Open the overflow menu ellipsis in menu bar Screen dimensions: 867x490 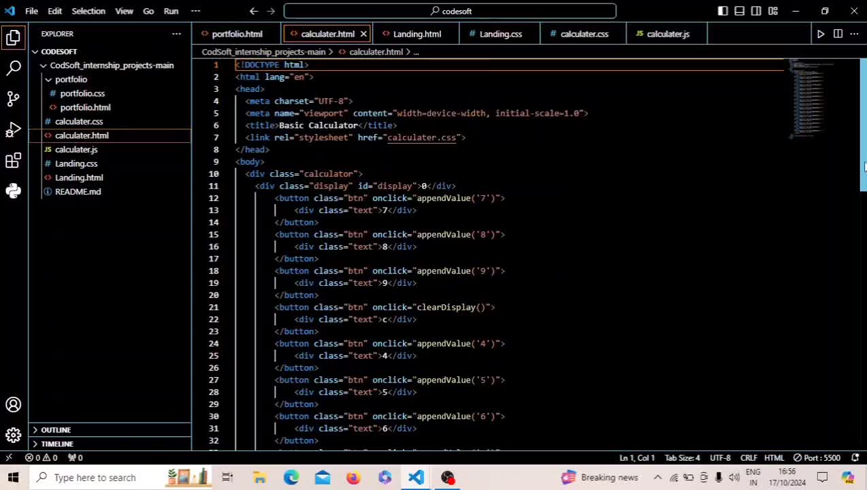195,11
